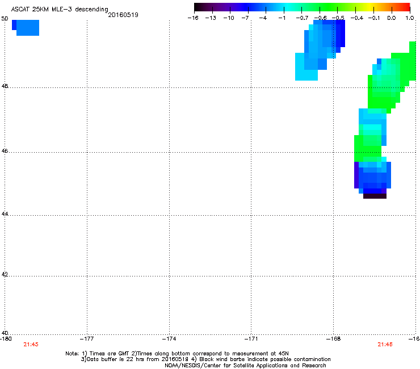Click the longitude label '-168'
Screen dimensions: 420x369
click(x=334, y=339)
